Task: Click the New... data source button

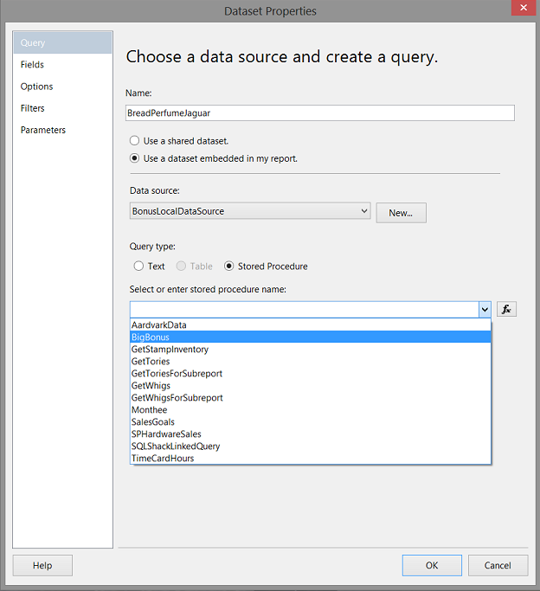Action: tap(401, 213)
